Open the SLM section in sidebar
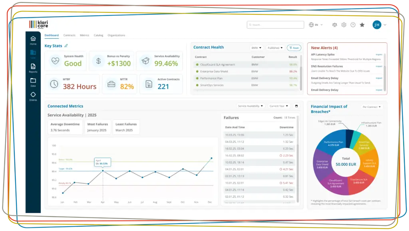 pos(33,54)
